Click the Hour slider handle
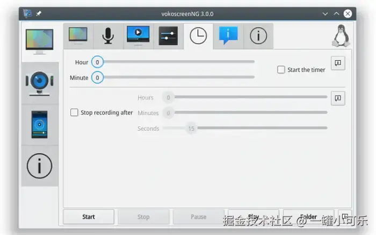376x235 pixels. coord(97,62)
